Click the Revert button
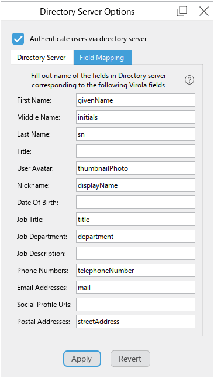 (130, 359)
